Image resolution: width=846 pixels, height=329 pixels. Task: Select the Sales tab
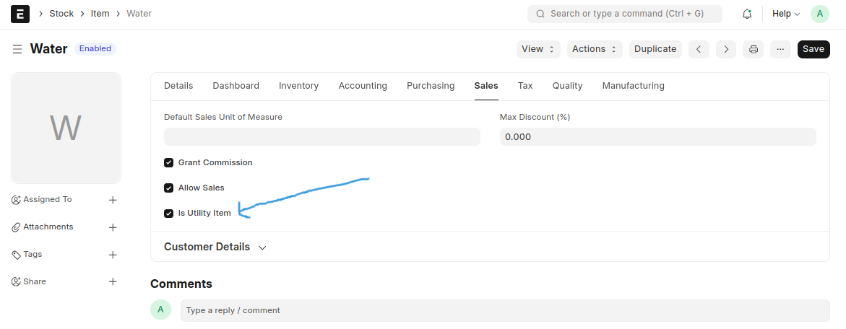(486, 86)
